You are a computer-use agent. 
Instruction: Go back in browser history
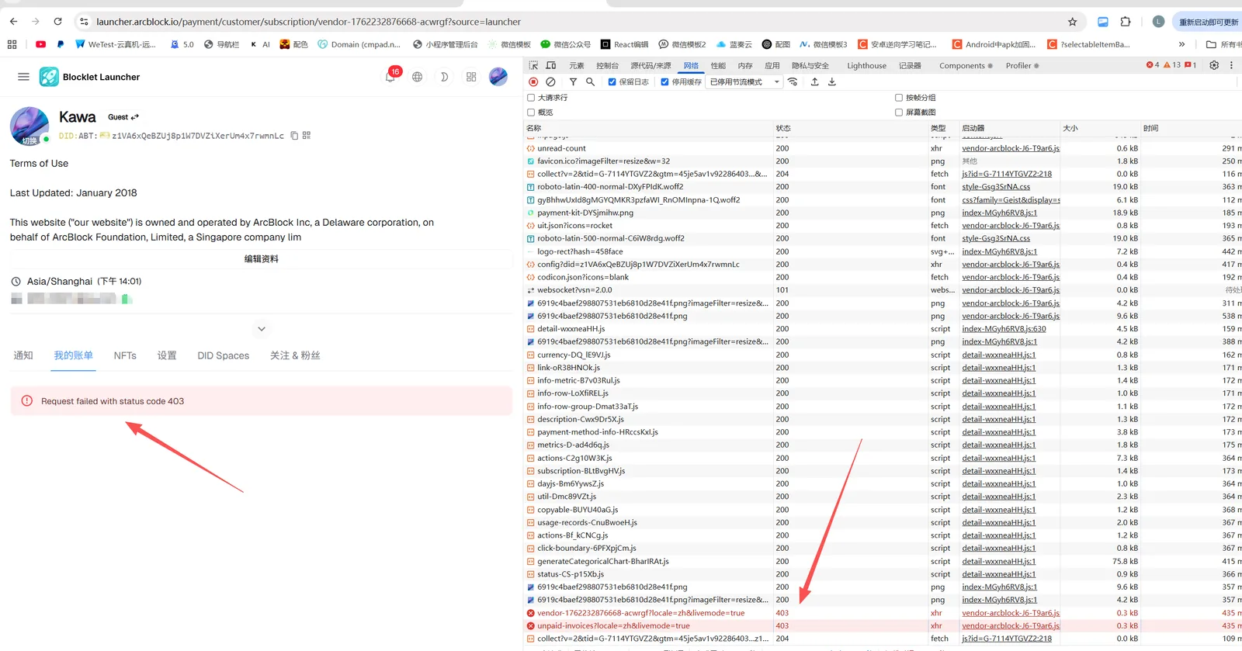click(13, 22)
